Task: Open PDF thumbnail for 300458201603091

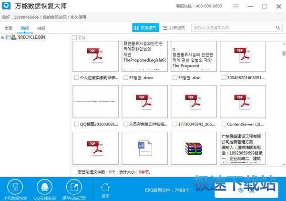Action: pos(243,56)
